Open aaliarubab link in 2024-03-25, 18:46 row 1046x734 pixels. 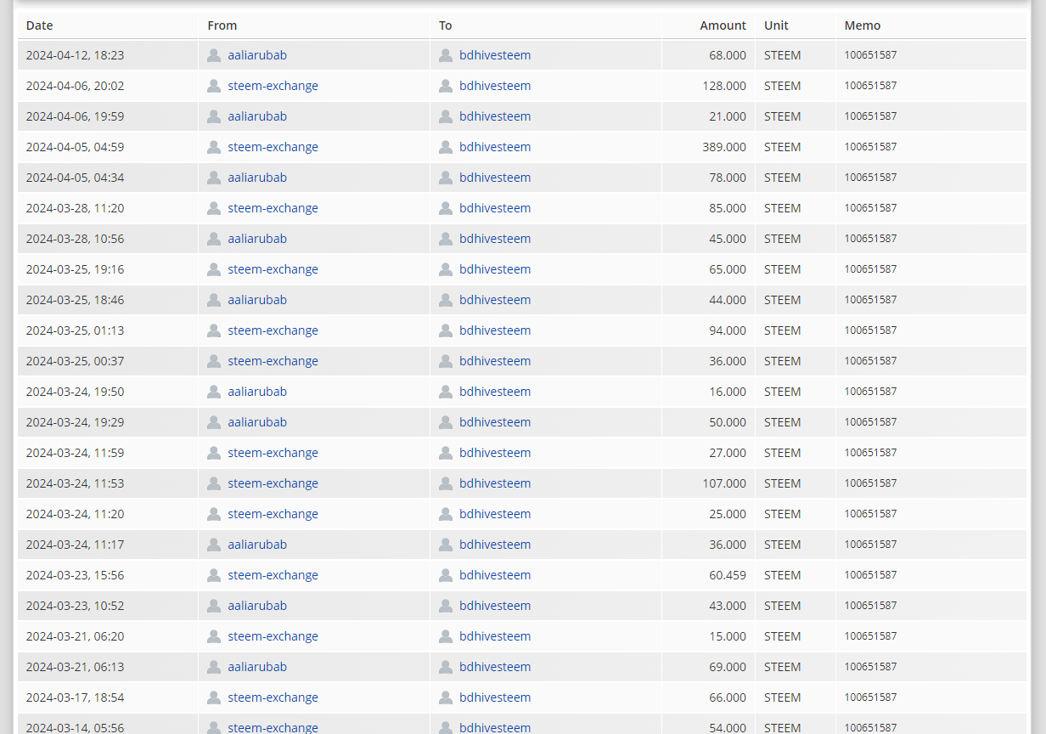(x=257, y=300)
